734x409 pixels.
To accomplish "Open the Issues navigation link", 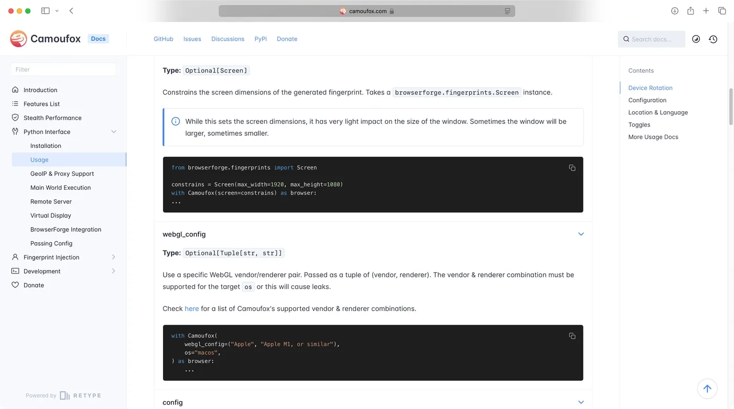I will coord(192,39).
